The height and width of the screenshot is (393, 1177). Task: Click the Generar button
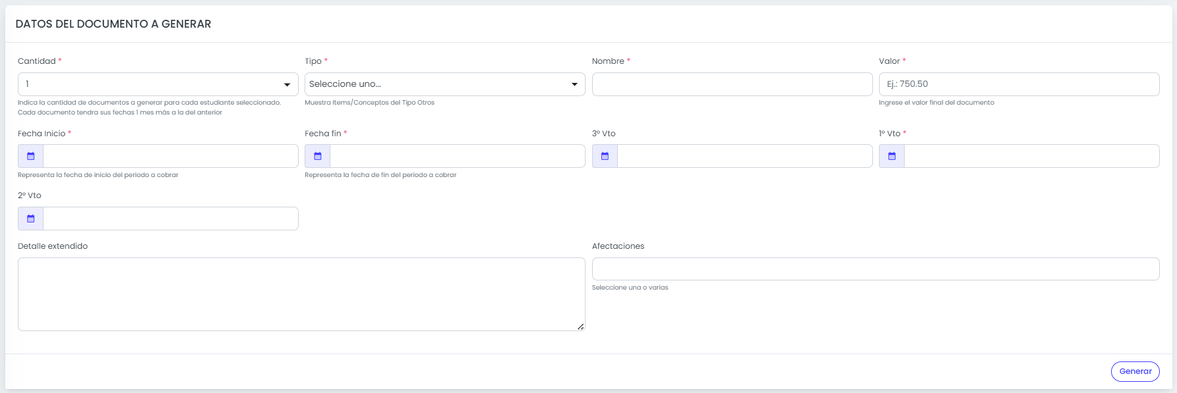coord(1135,371)
